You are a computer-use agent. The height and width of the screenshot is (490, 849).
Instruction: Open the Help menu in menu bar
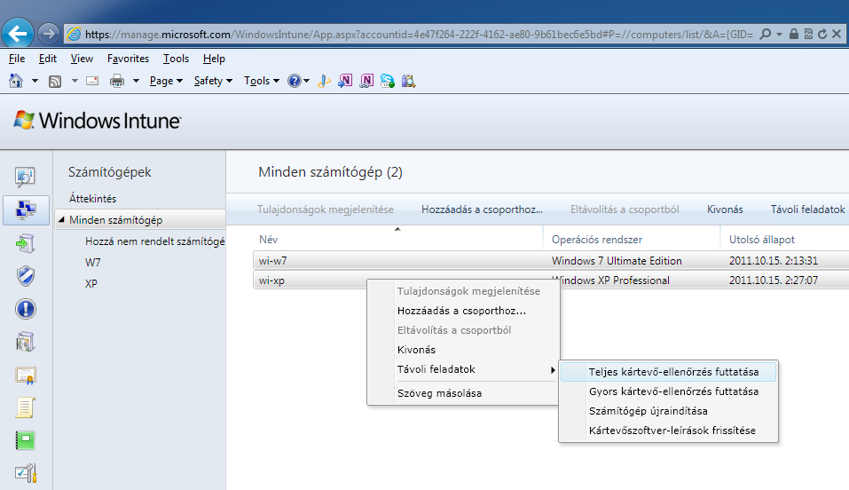pyautogui.click(x=214, y=59)
